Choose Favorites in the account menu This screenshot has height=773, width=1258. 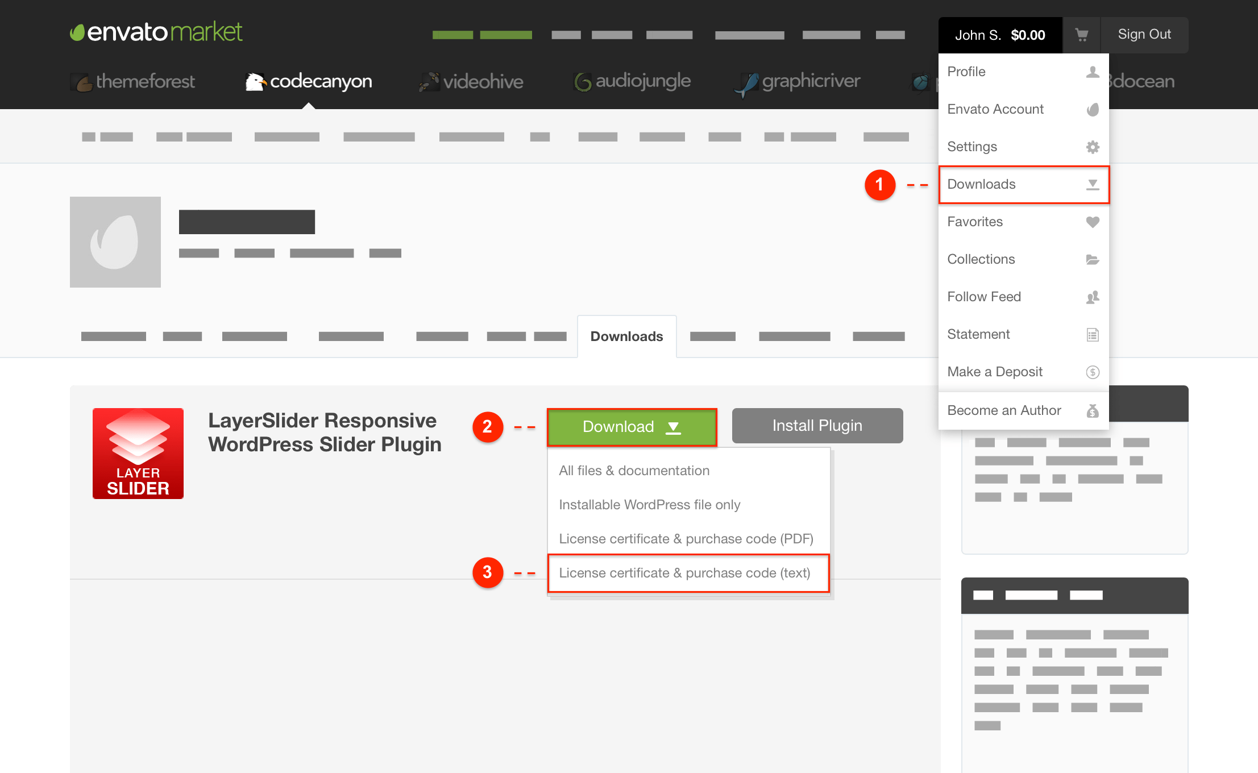coord(1023,222)
